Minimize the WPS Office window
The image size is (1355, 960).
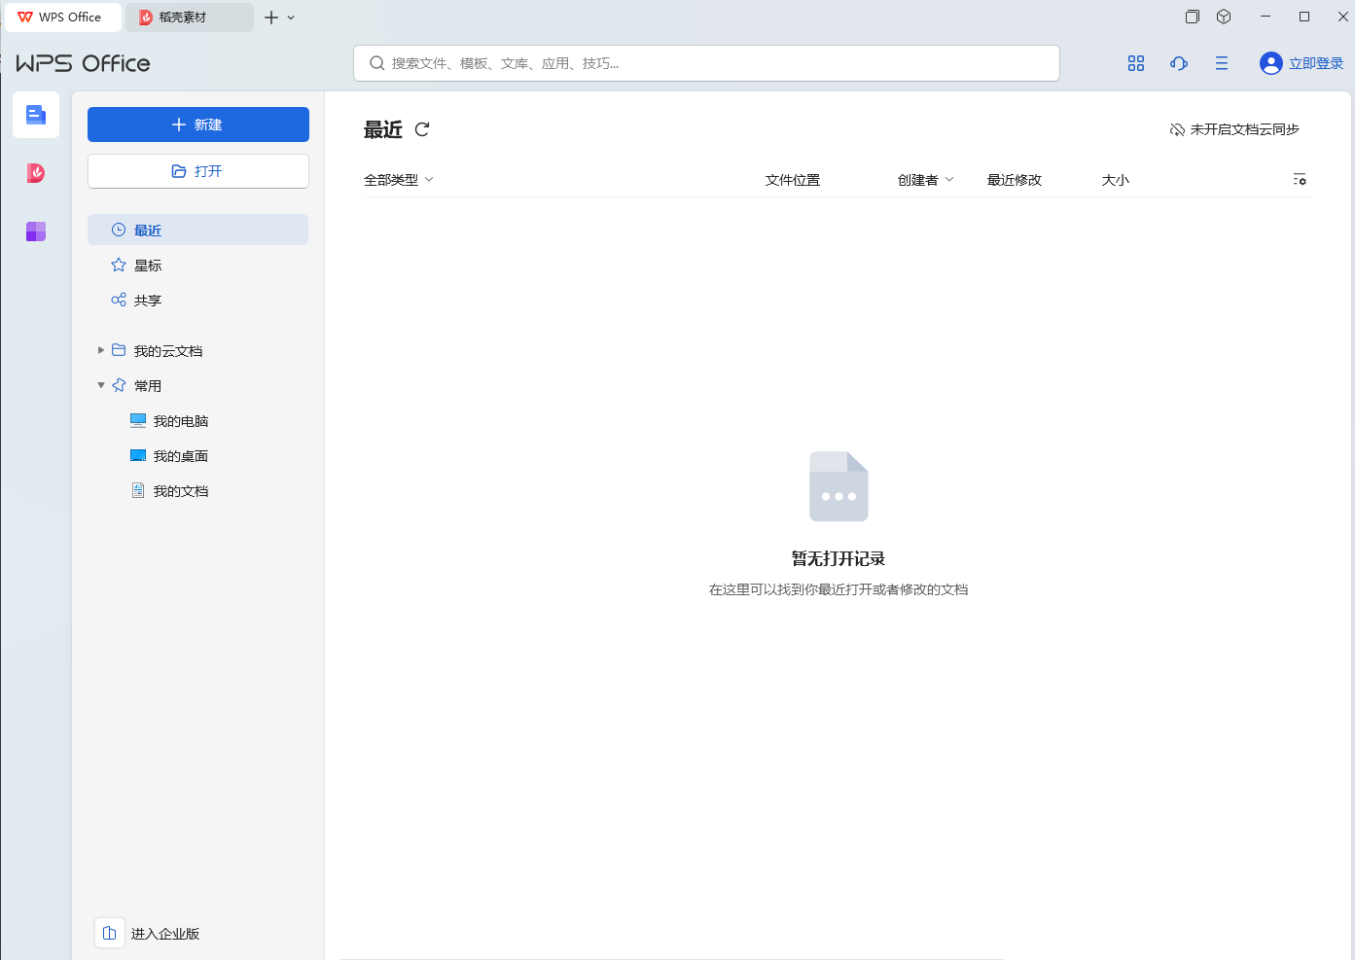[1265, 17]
